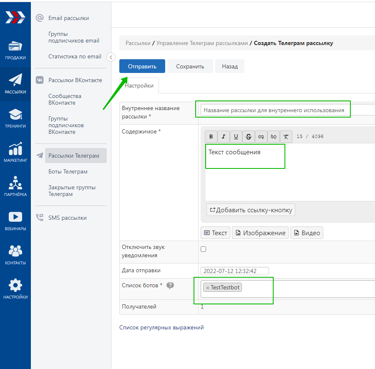Insert a link using the toolbar

261,136
